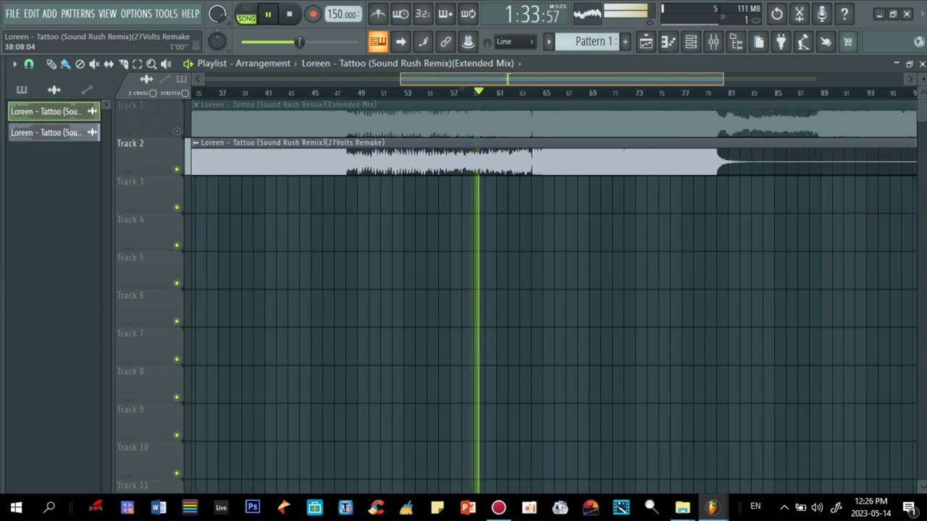This screenshot has width=927, height=521.
Task: Open the Extended Mix breadcrumb arrow
Action: pyautogui.click(x=520, y=64)
